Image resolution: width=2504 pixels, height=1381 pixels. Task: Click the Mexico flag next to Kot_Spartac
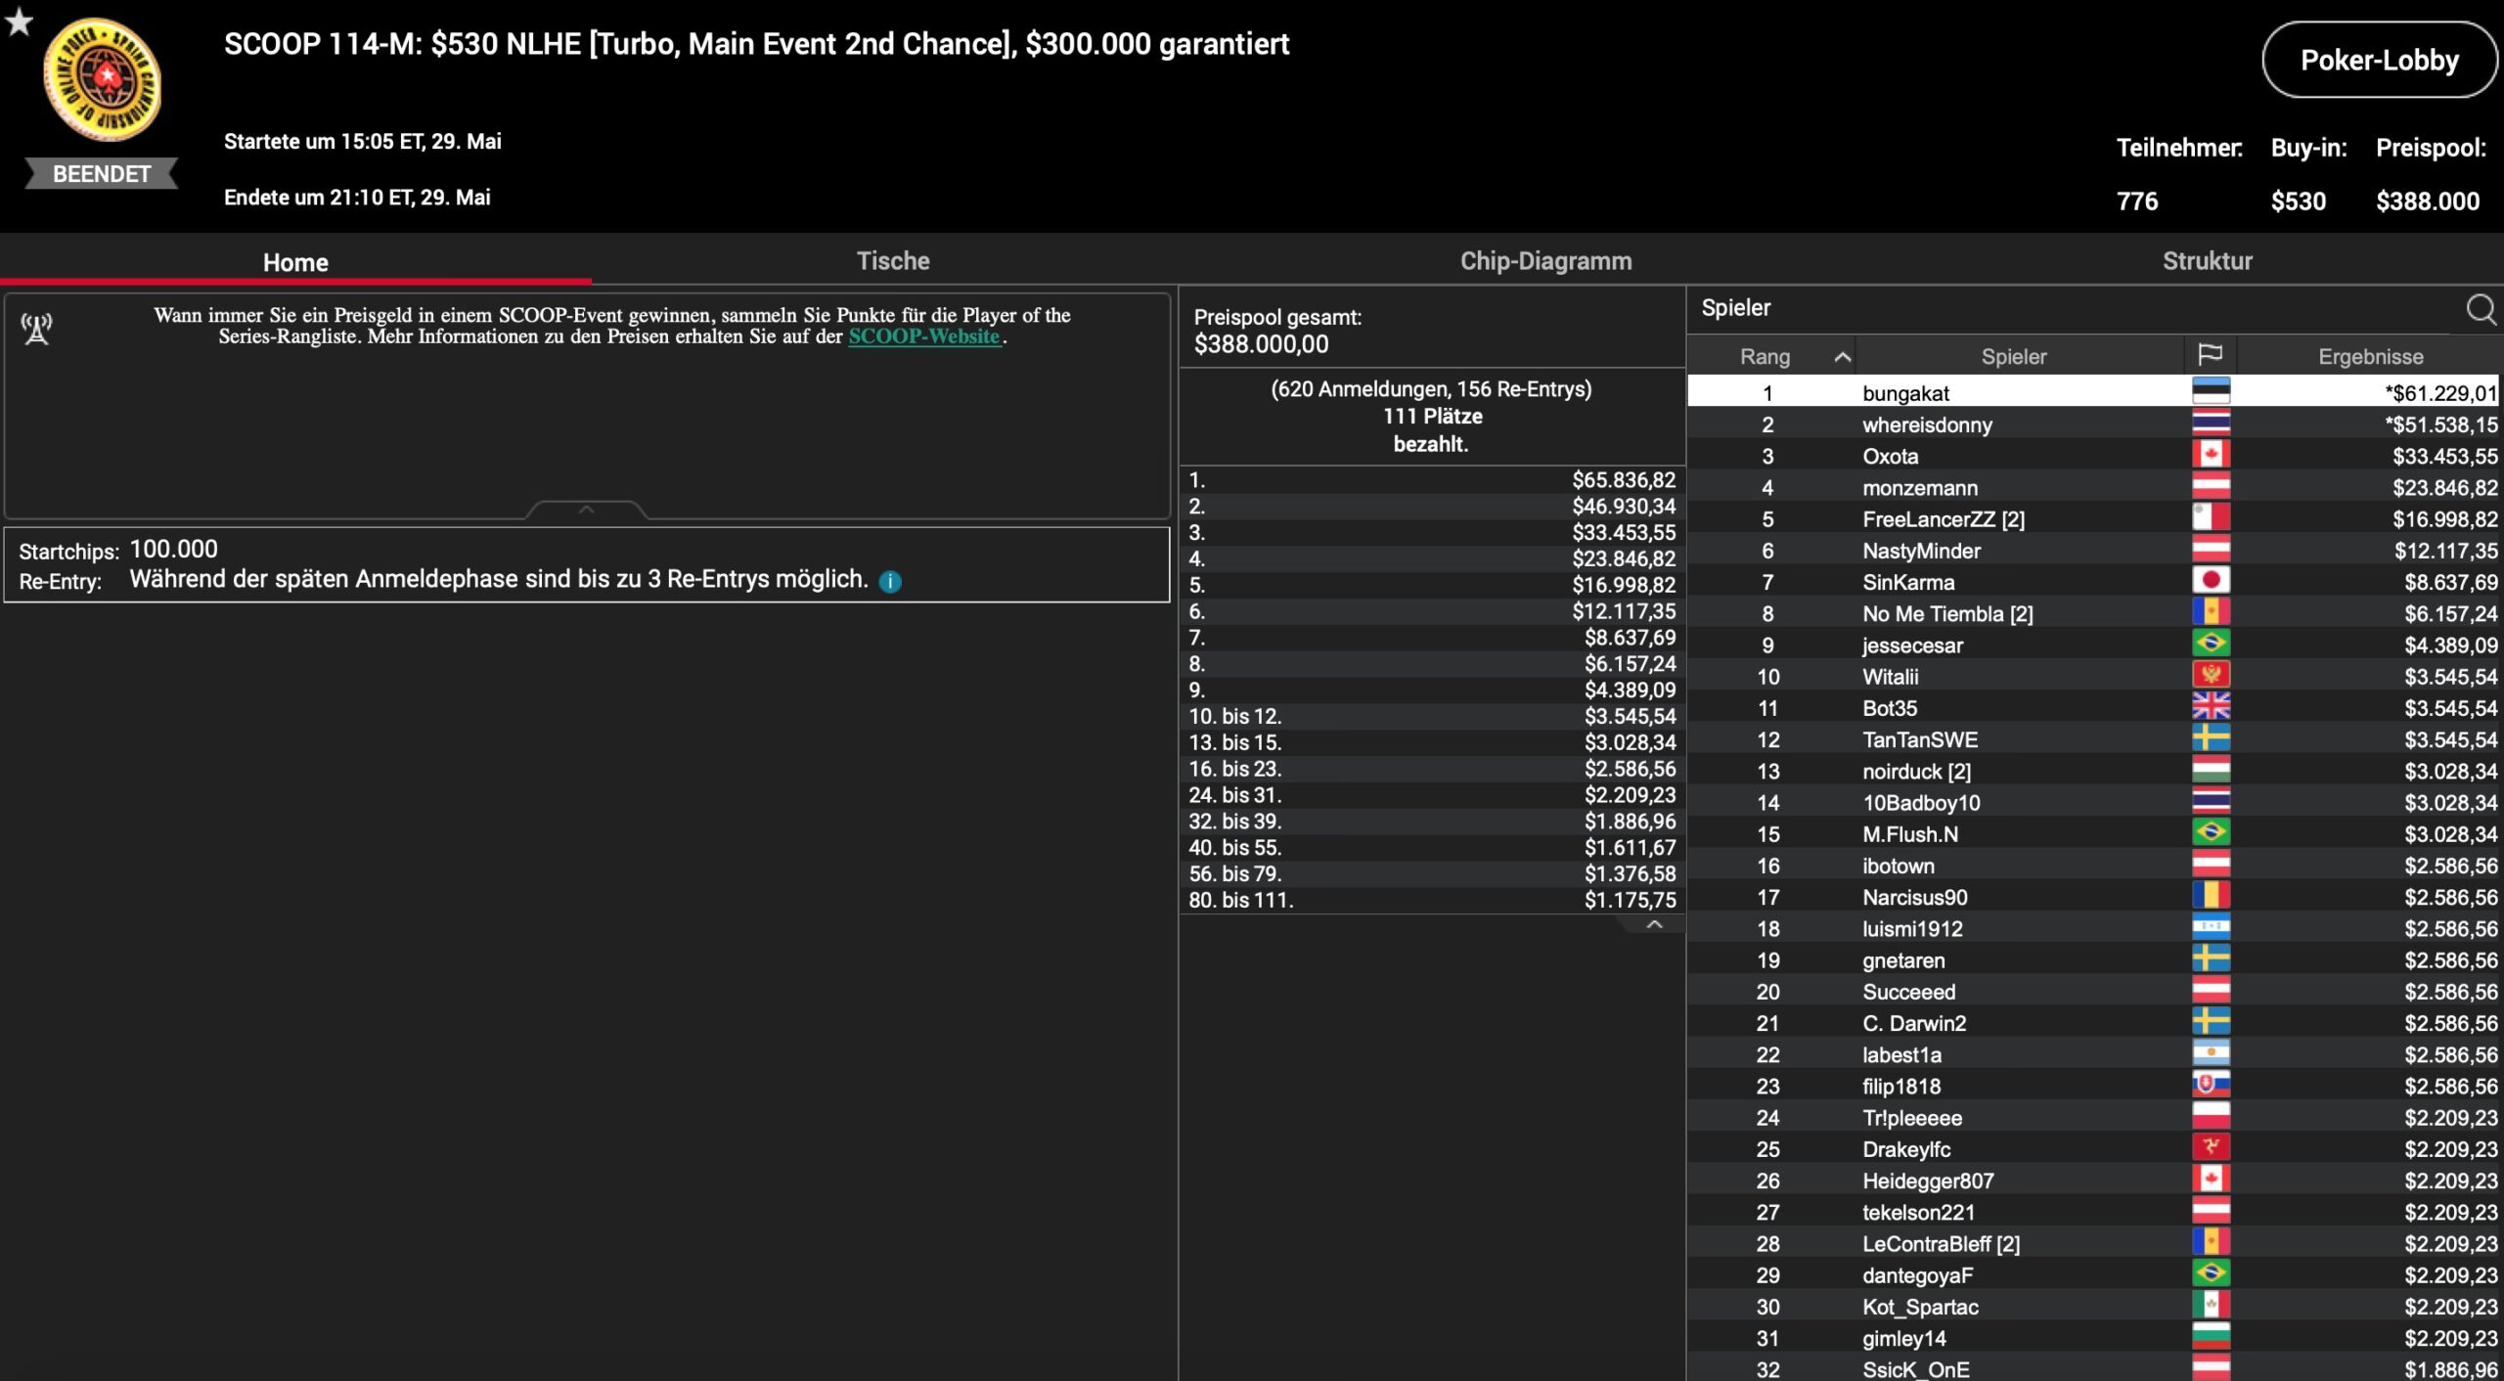pos(2211,1306)
